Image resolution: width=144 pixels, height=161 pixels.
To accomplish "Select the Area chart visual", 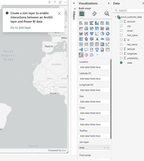I will pyautogui.click(x=86, y=28).
